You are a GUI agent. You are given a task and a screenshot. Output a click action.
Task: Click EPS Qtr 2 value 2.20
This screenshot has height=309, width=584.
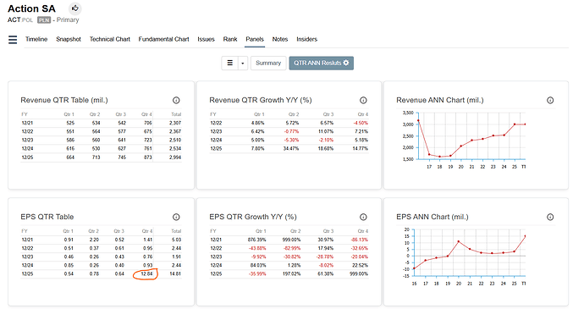[94, 240]
